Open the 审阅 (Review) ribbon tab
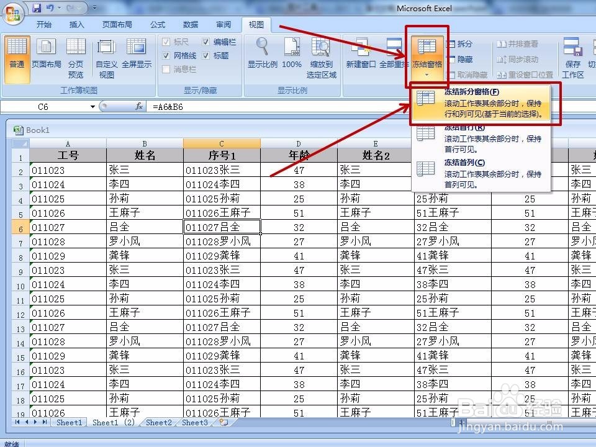Screen dimensions: 596x447 point(223,24)
